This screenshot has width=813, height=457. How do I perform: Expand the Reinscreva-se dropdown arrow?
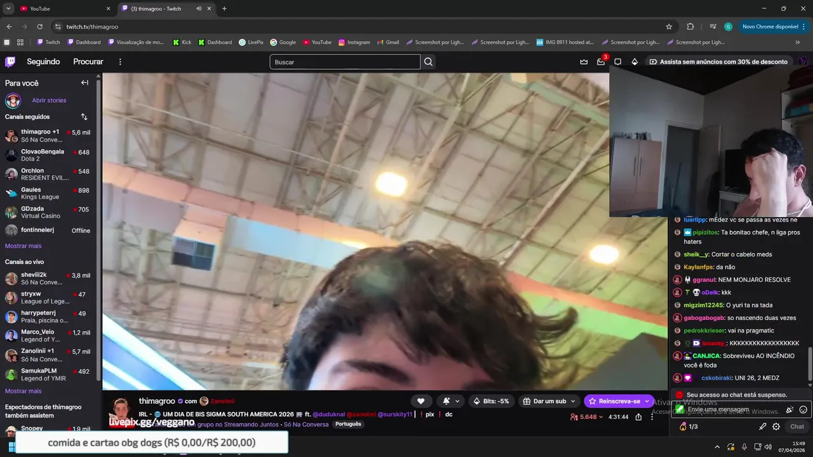click(647, 401)
